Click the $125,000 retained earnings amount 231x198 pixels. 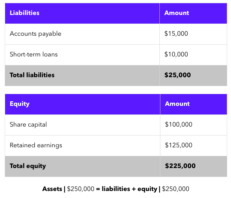point(178,145)
